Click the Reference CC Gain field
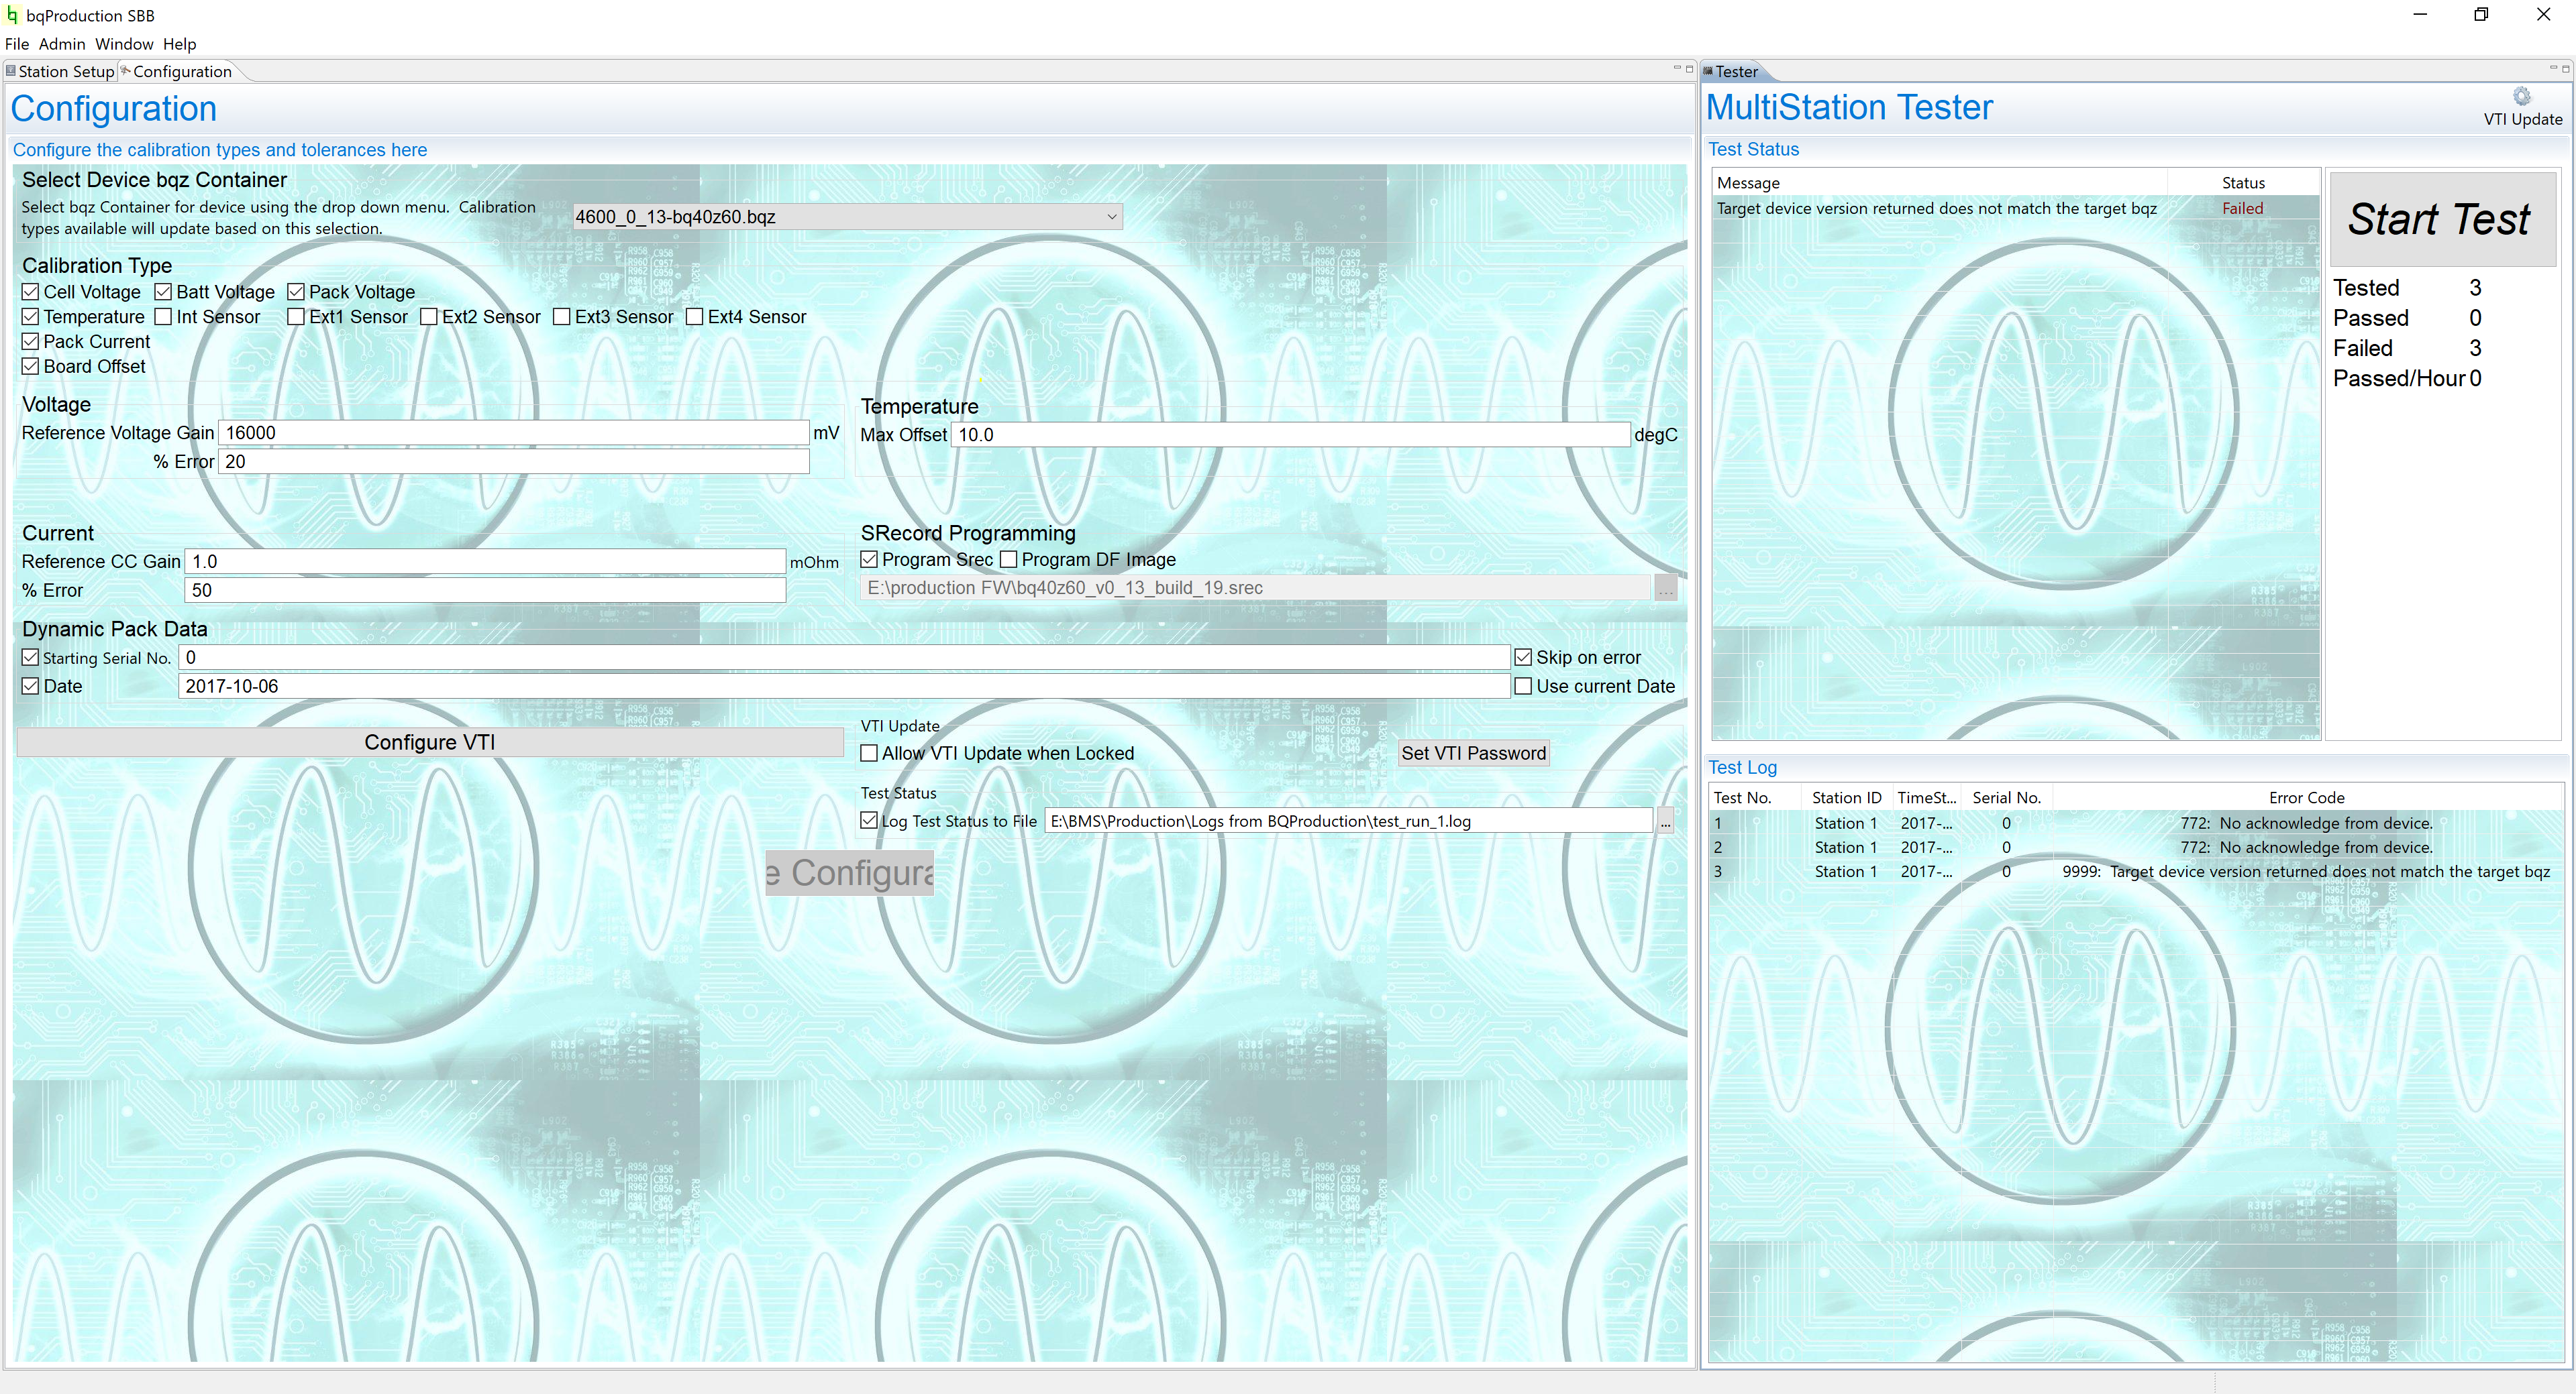2576x1394 pixels. (x=485, y=562)
